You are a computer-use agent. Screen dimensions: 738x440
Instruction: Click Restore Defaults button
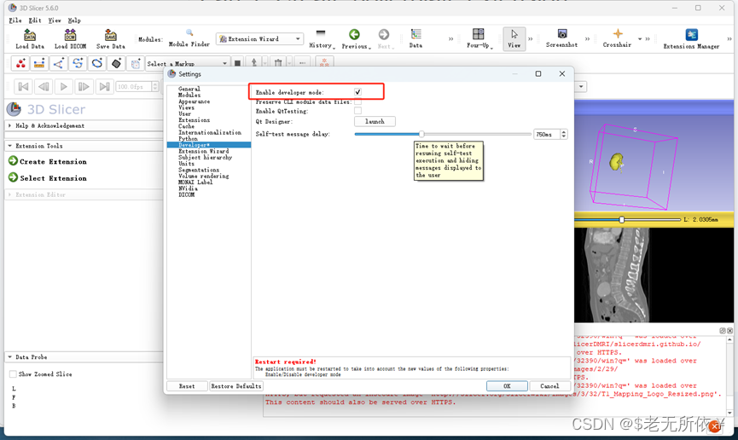point(236,386)
